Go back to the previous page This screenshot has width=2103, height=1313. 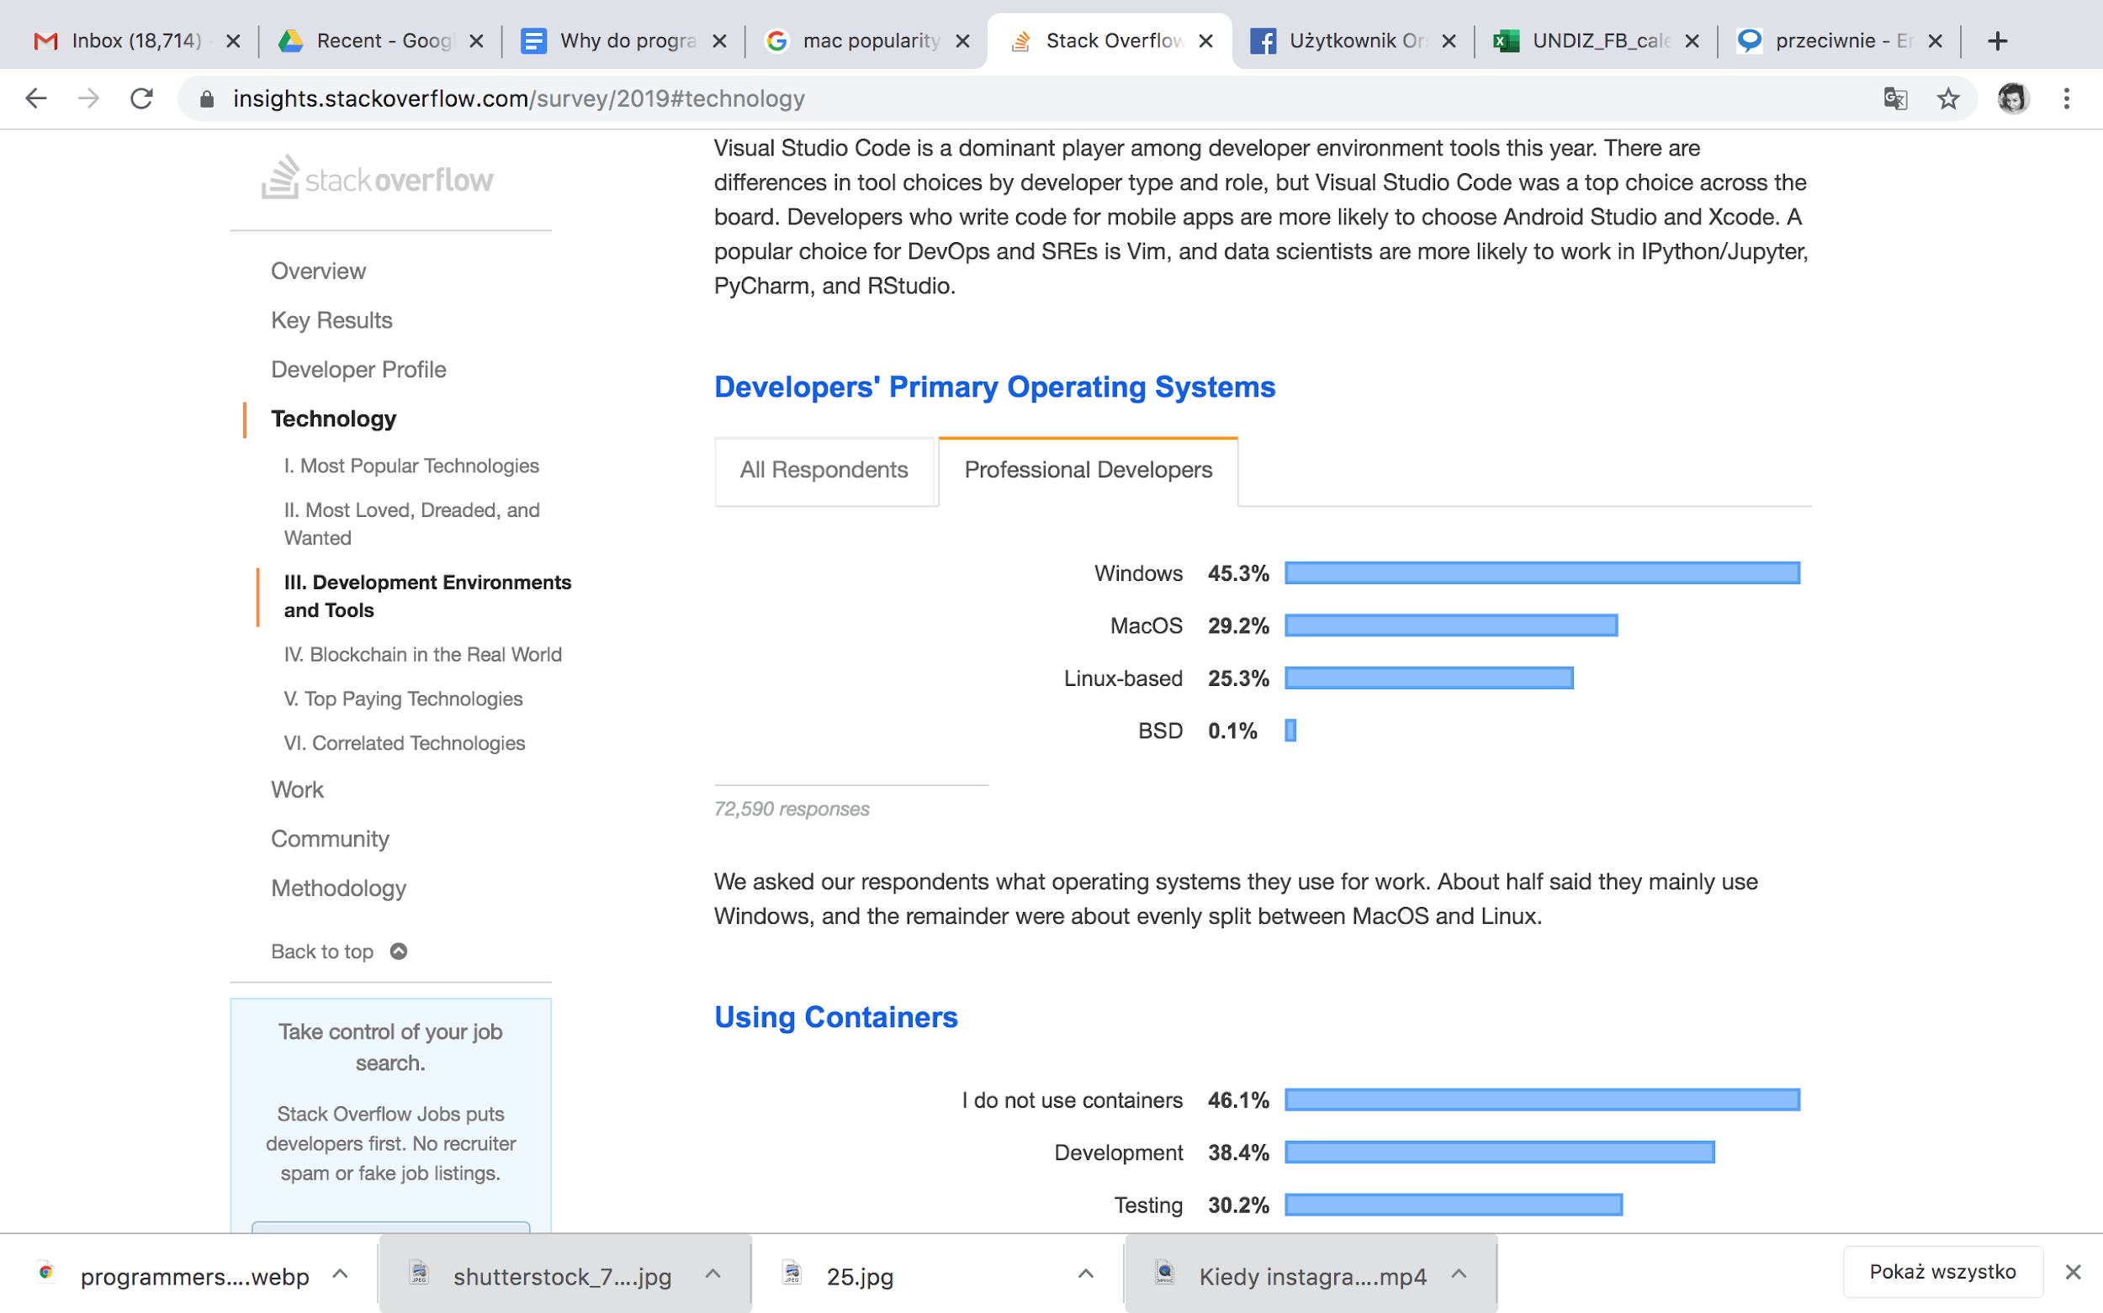[35, 98]
